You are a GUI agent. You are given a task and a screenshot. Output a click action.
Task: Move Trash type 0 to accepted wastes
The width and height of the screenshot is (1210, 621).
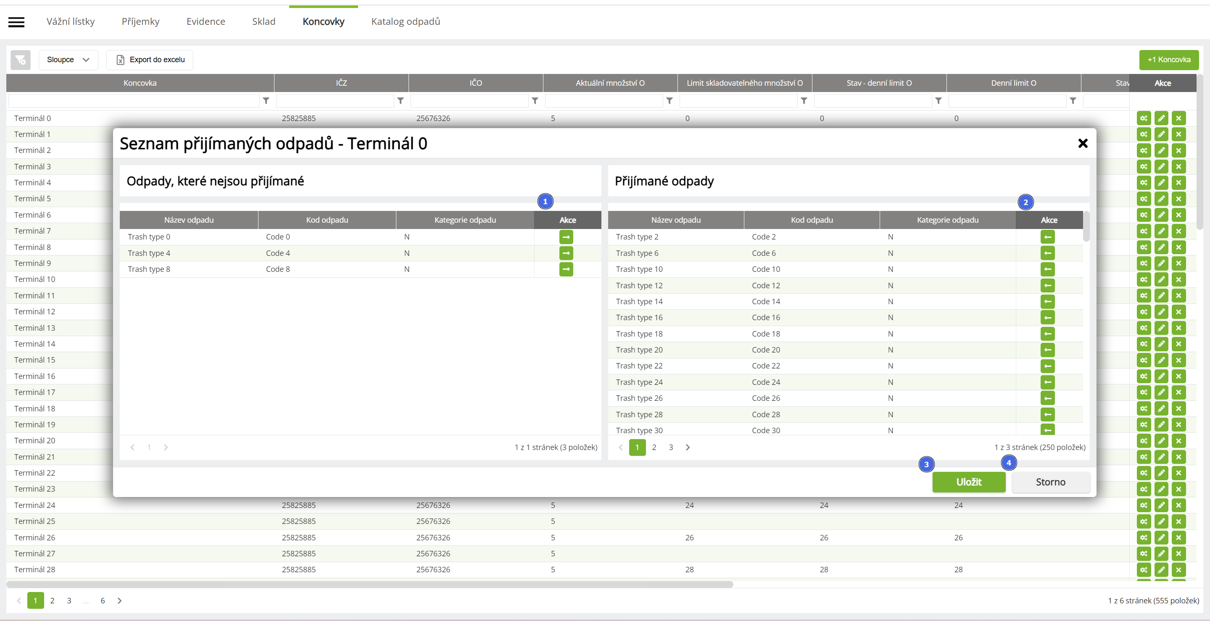(x=566, y=237)
